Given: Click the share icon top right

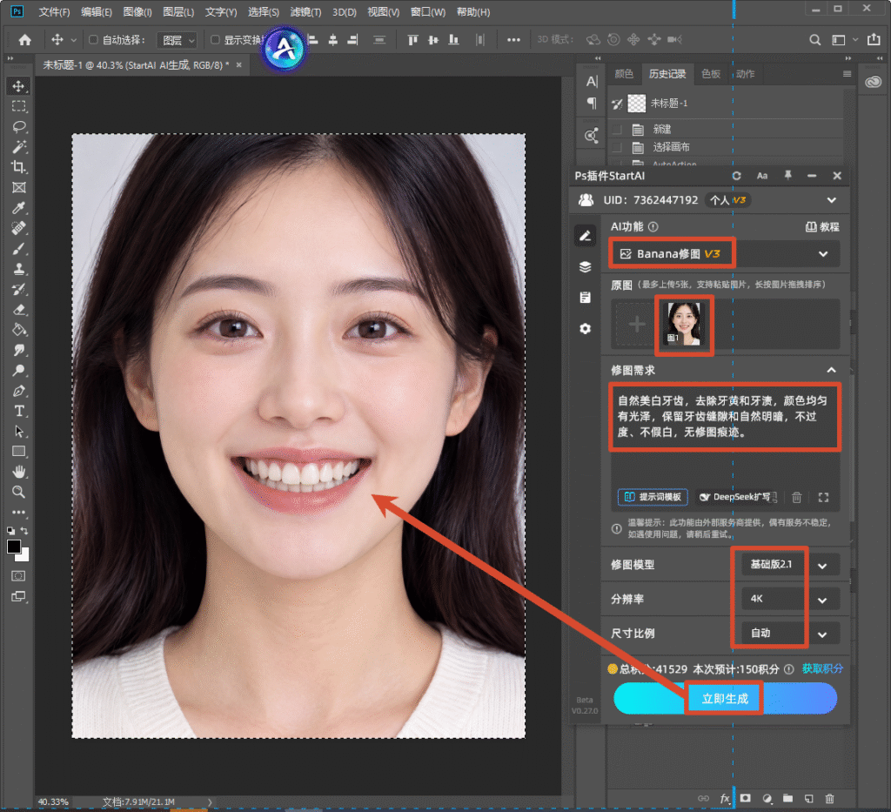Looking at the screenshot, I should tap(874, 40).
